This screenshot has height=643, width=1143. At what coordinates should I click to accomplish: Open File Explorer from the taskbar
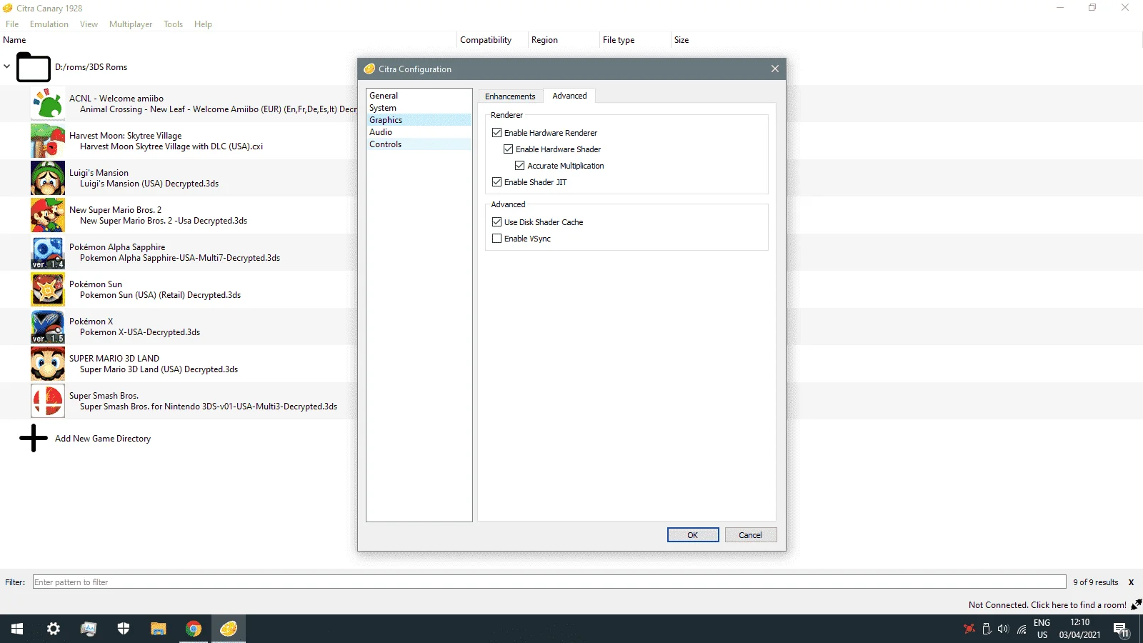click(x=159, y=629)
